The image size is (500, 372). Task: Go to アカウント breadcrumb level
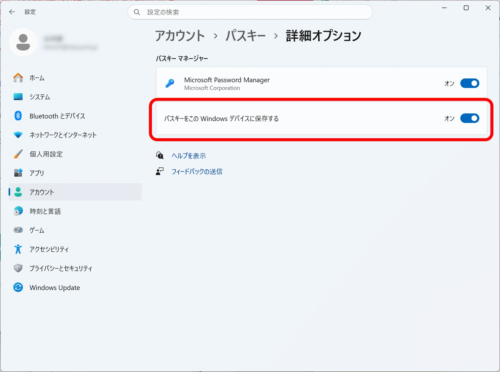pyautogui.click(x=180, y=36)
